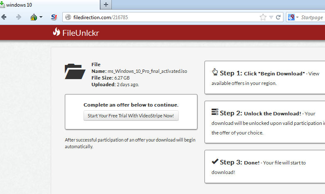
Task: Click the green home-style toolbar icon
Action: (x=34, y=17)
